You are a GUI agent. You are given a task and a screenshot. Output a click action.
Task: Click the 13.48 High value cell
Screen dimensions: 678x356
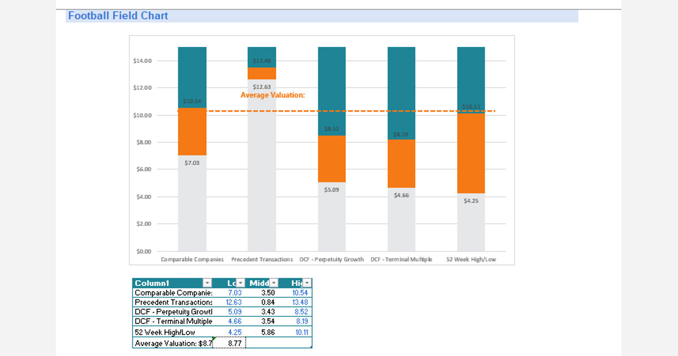[300, 302]
